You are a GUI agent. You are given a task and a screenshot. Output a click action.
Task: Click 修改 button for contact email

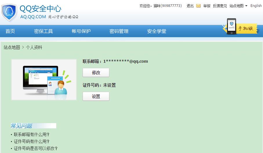point(96,73)
